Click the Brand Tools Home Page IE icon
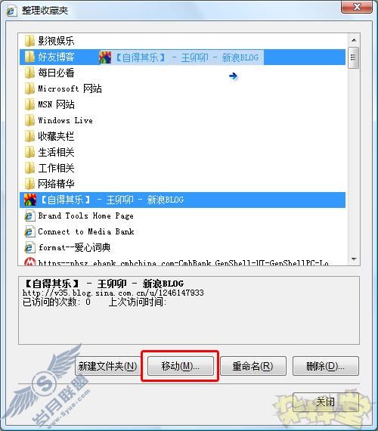This screenshot has width=378, height=431. point(29,215)
